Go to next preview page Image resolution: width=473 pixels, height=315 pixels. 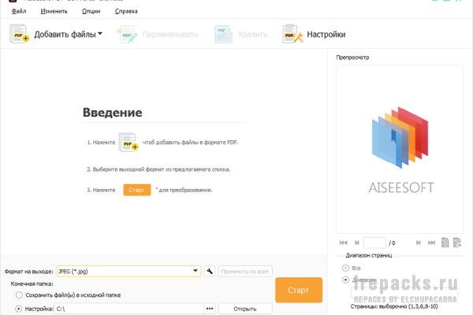pyautogui.click(x=418, y=243)
